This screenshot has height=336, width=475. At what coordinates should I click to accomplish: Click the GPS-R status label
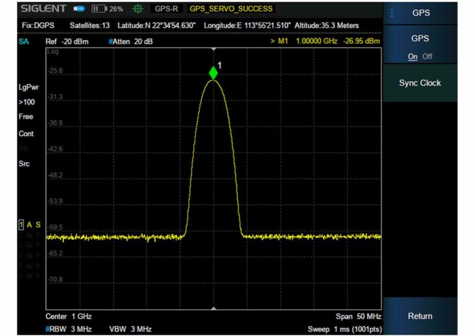166,9
